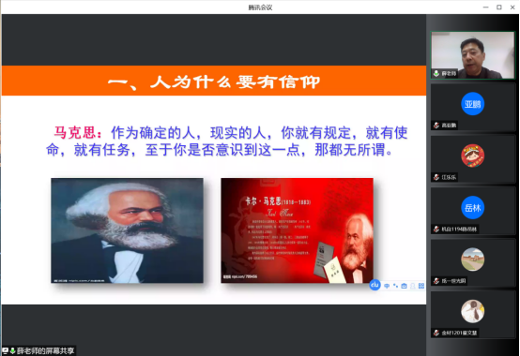
Task: Click the orange slide title banner
Action: pos(214,81)
